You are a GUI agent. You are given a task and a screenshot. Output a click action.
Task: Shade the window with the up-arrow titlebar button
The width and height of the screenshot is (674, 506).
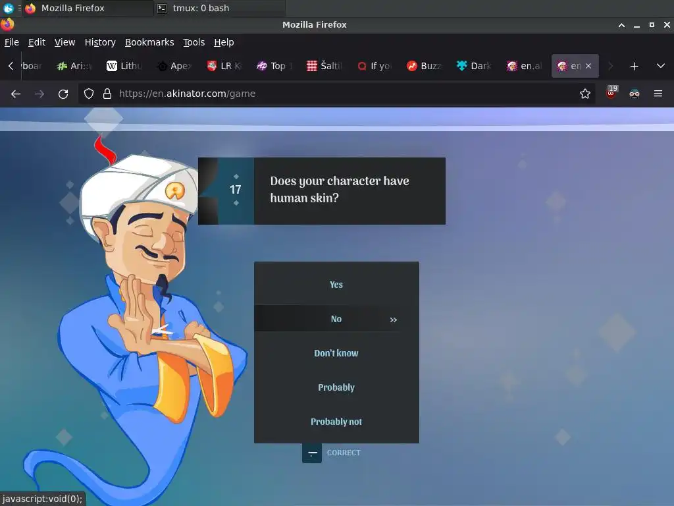coord(621,25)
